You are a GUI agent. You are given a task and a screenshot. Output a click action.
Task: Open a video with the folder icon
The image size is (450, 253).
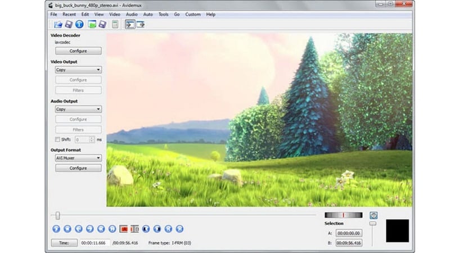[x=58, y=24]
